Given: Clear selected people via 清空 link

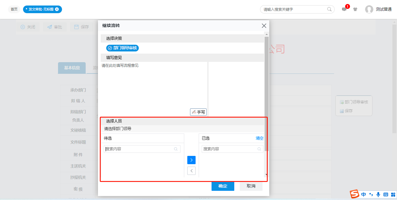Looking at the screenshot, I should click(x=259, y=138).
